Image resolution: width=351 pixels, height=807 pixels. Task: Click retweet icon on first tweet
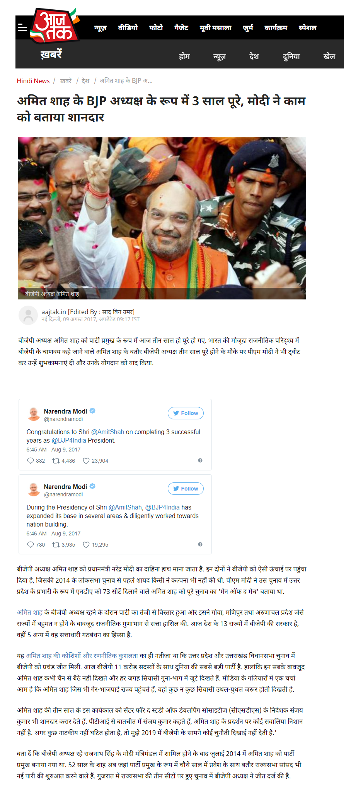56,461
